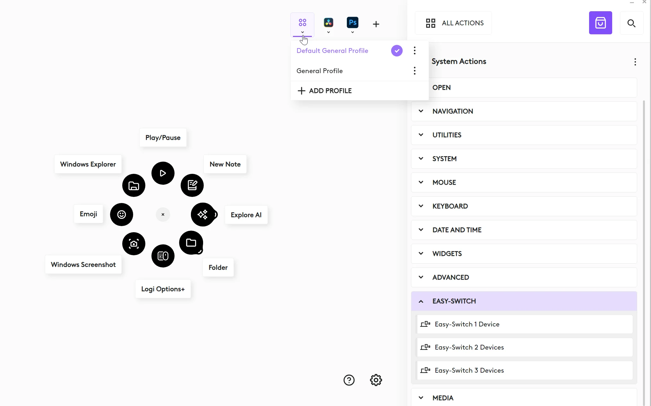Click the Windows Screenshot ring icon
The height and width of the screenshot is (406, 651).
coord(133,244)
